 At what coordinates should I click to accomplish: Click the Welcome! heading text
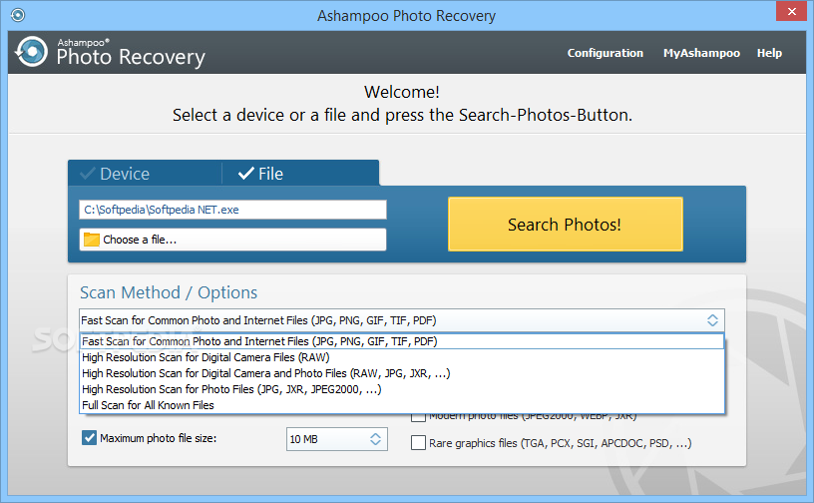[402, 92]
